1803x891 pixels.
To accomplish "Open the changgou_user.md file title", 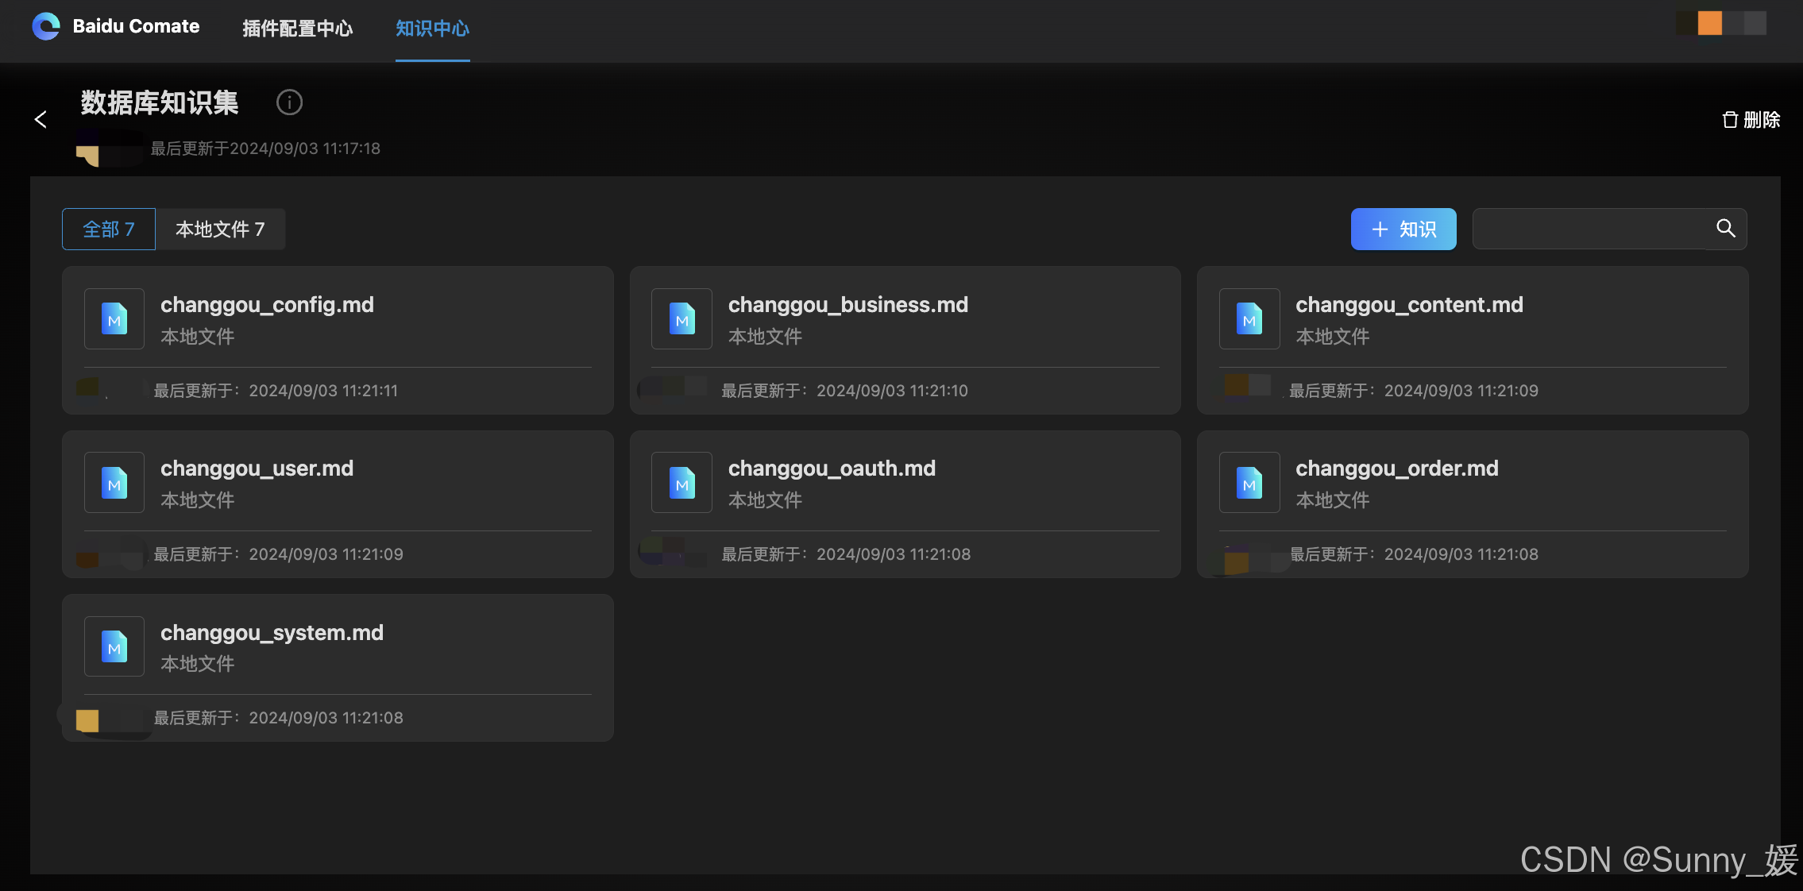I will (x=257, y=469).
